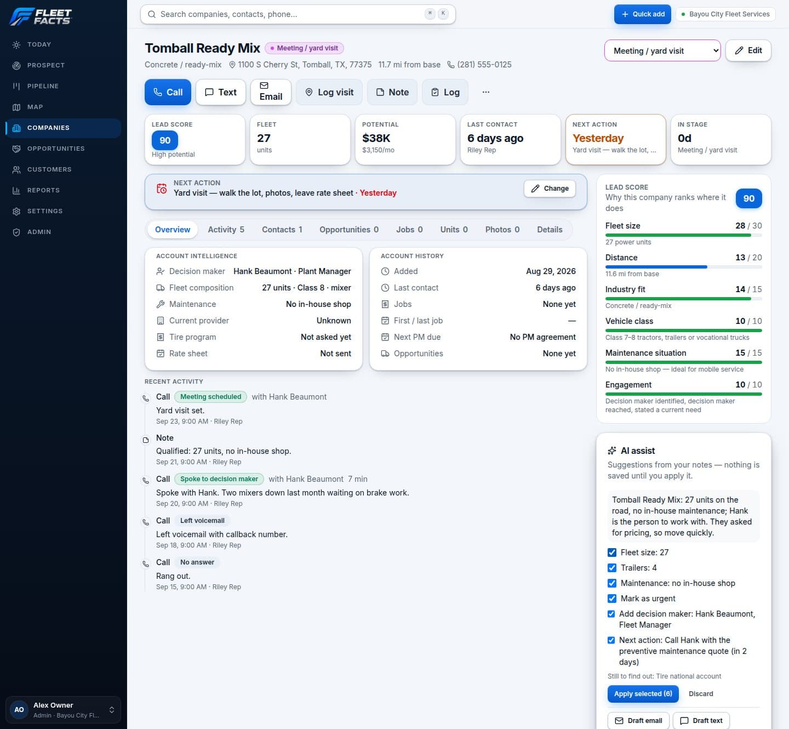Toggle Add decision maker Hank Beaumont checkbox
The width and height of the screenshot is (789, 729).
pos(611,614)
